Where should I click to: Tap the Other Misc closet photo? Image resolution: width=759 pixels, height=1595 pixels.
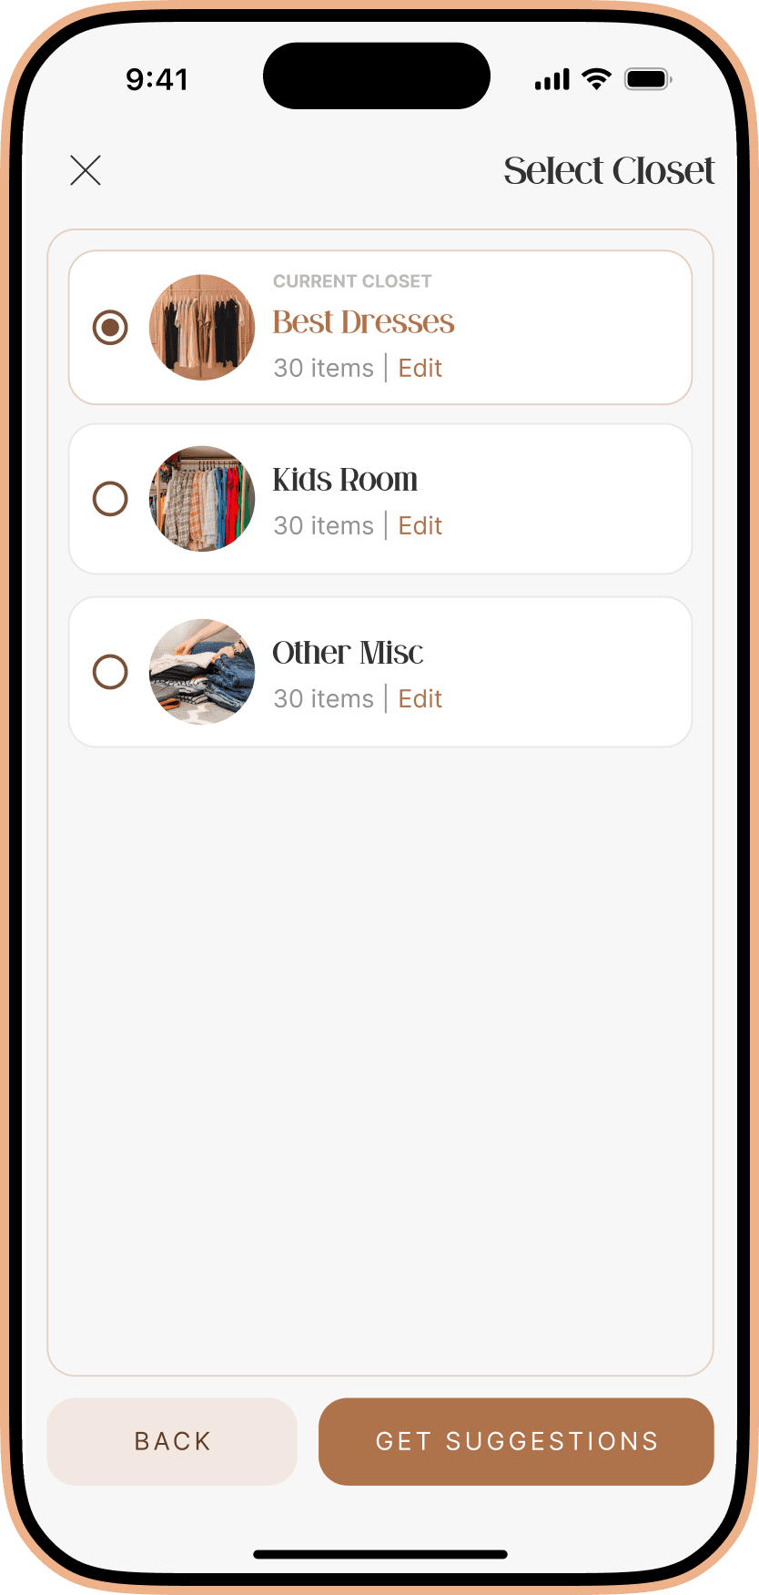202,672
